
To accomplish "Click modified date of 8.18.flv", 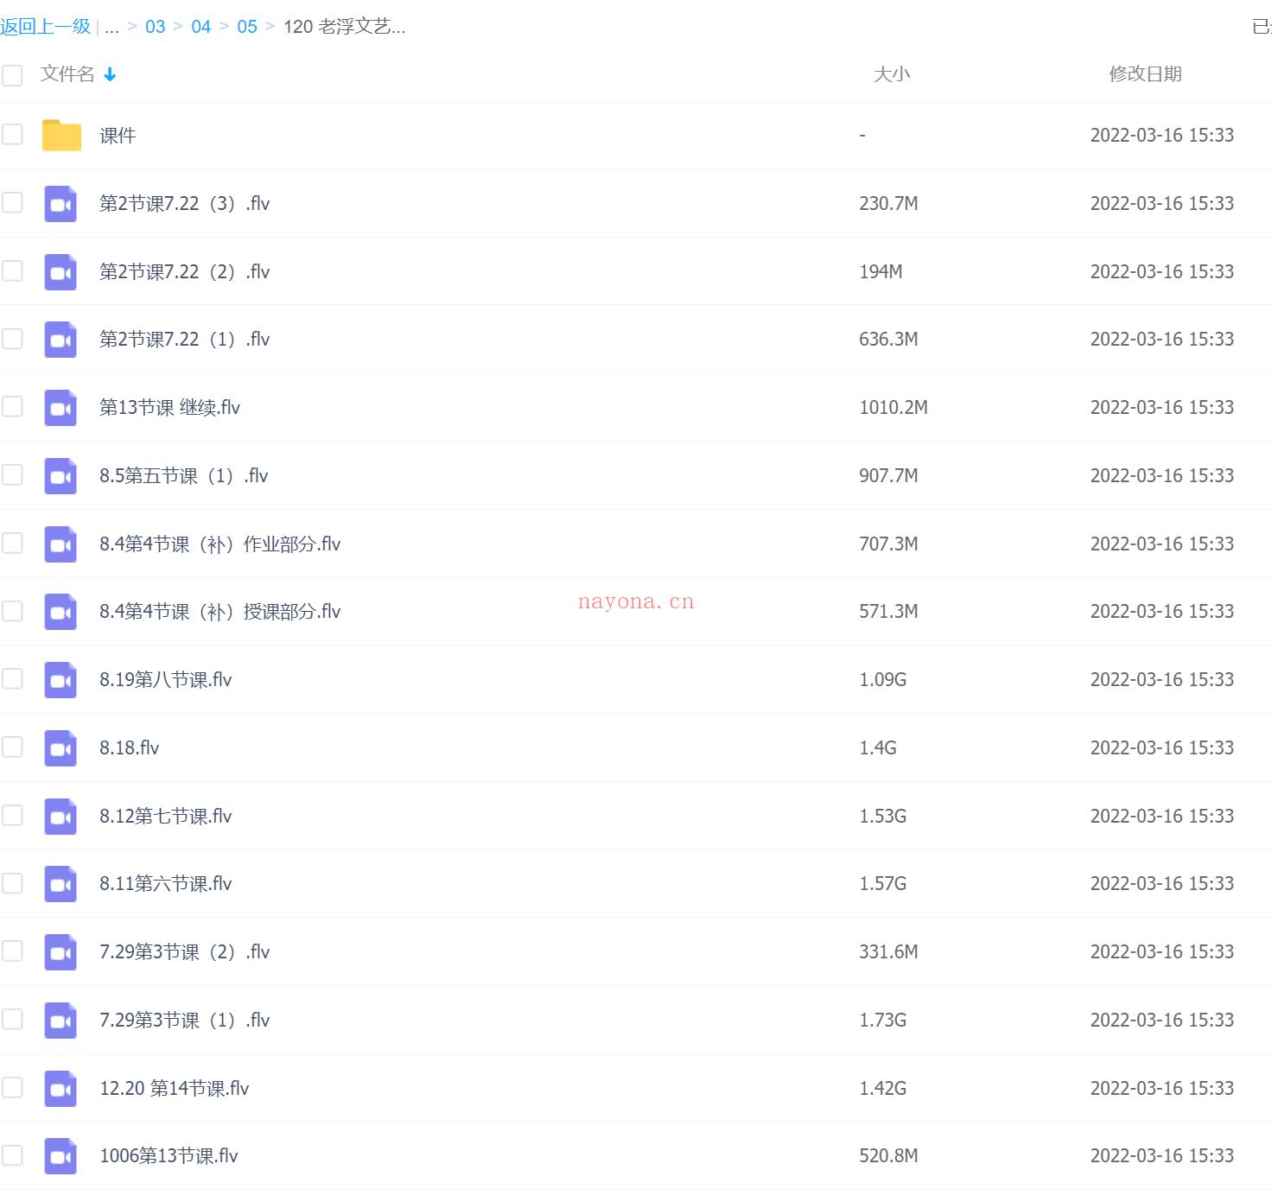I will pos(1162,748).
